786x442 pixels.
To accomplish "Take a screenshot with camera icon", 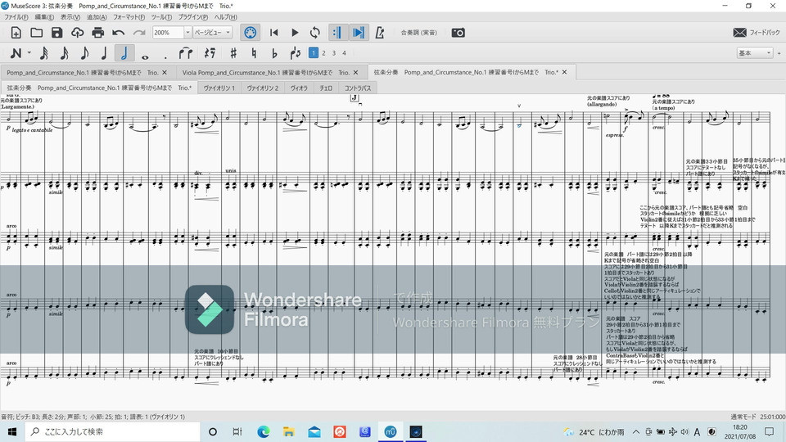I will pos(458,33).
